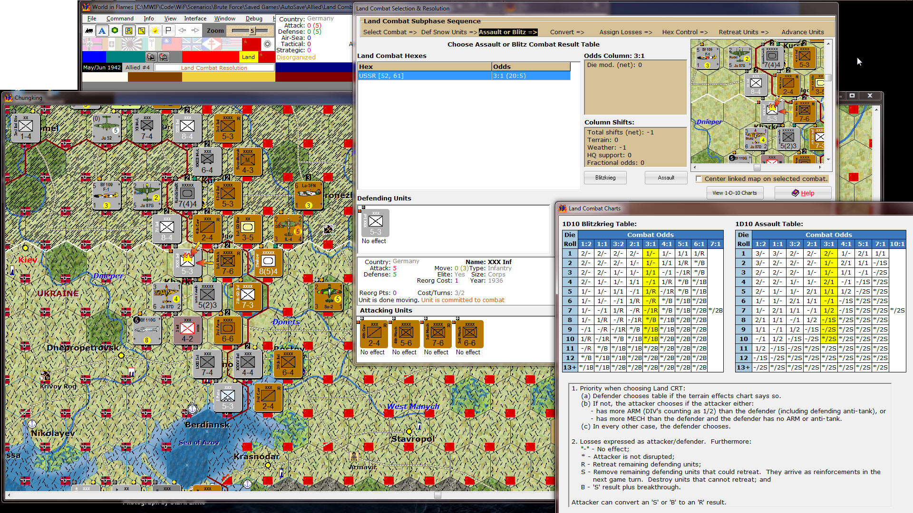Image resolution: width=913 pixels, height=513 pixels.
Task: Toggle the blue letter A toolbar button
Action: [x=102, y=31]
